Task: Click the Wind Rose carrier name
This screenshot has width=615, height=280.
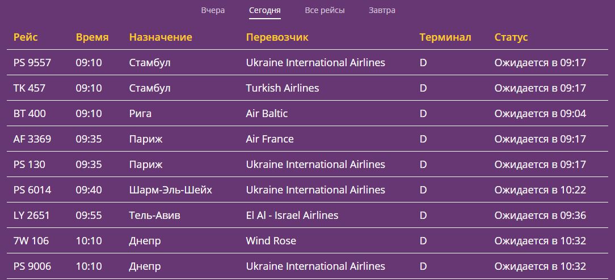Action: point(271,241)
